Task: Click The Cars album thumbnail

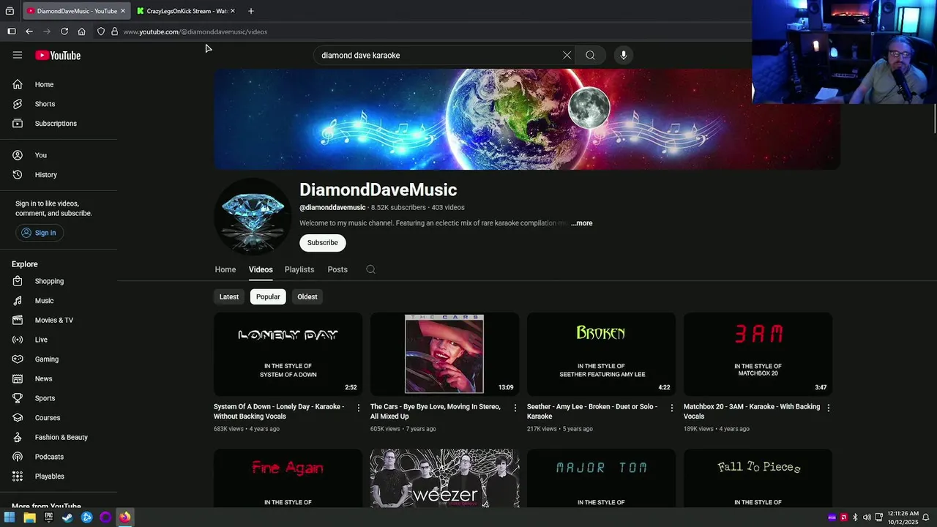Action: [444, 354]
